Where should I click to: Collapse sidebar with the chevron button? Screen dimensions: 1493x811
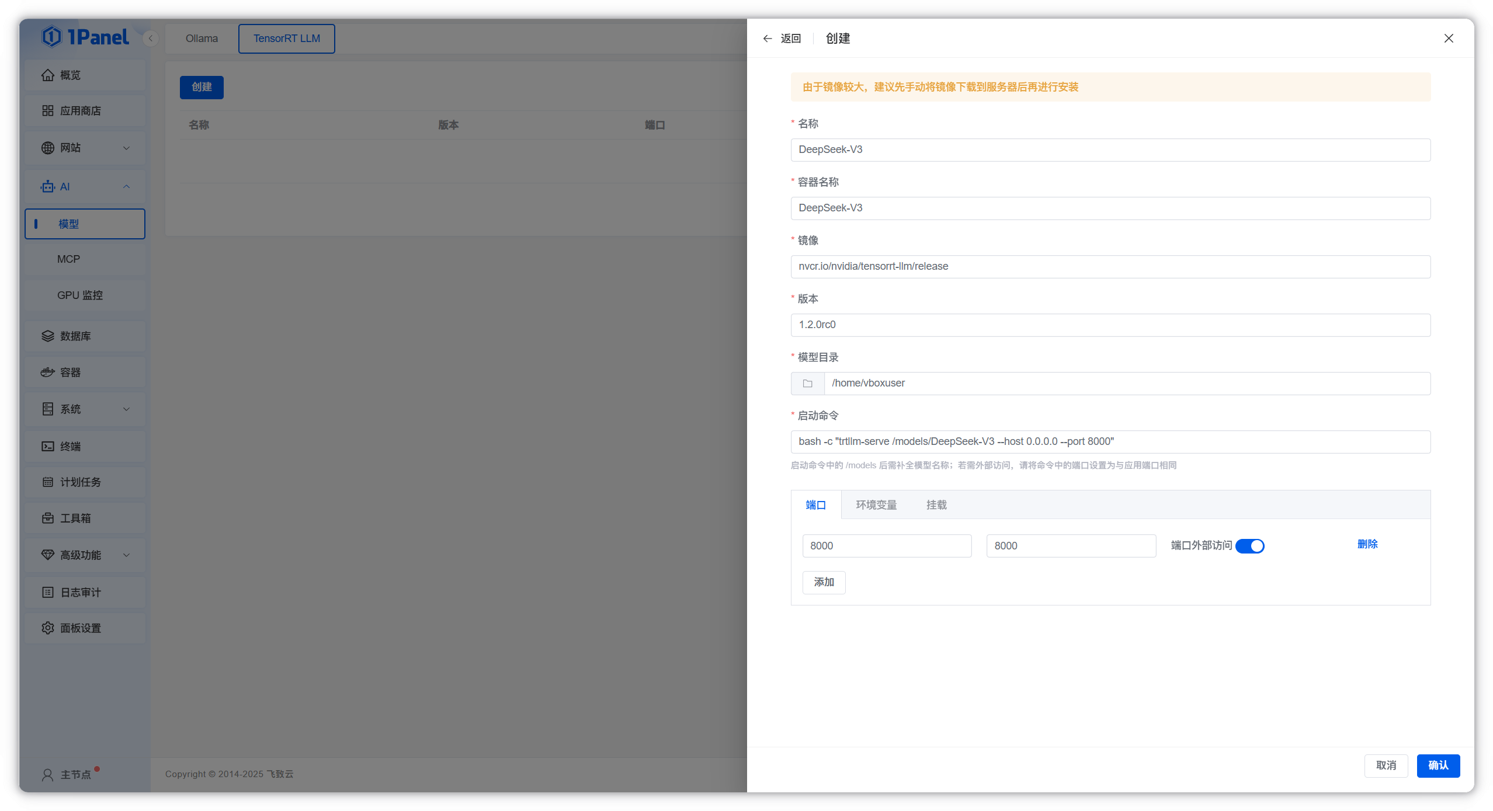pos(151,39)
